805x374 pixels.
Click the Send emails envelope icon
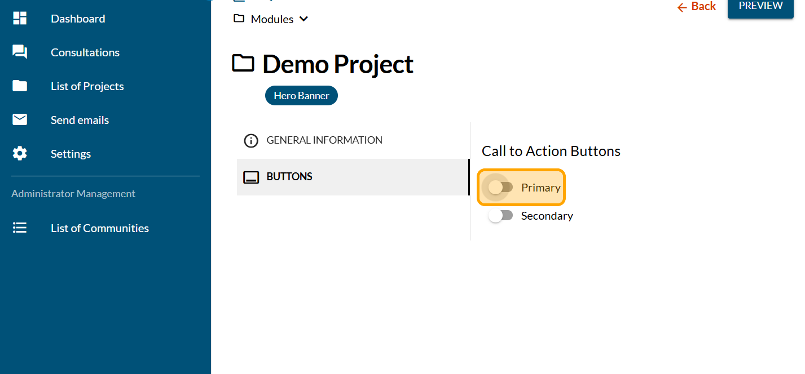20,120
